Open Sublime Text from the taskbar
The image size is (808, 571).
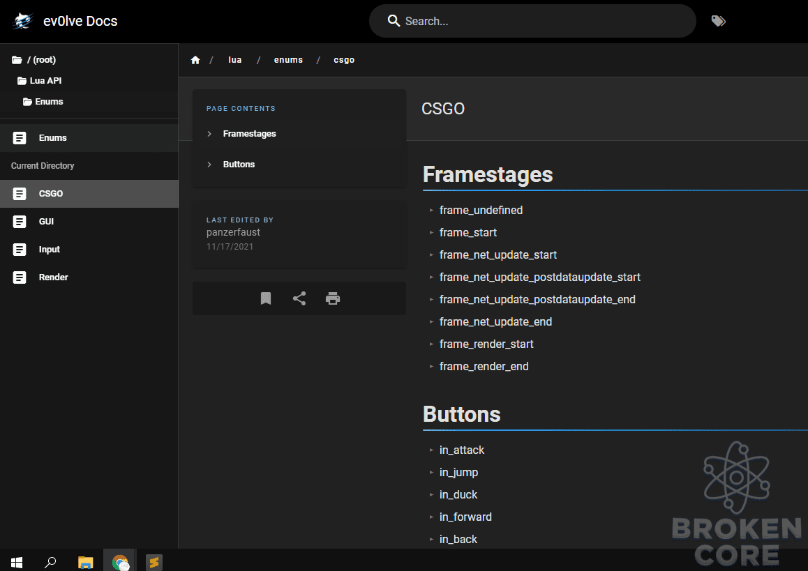point(154,562)
